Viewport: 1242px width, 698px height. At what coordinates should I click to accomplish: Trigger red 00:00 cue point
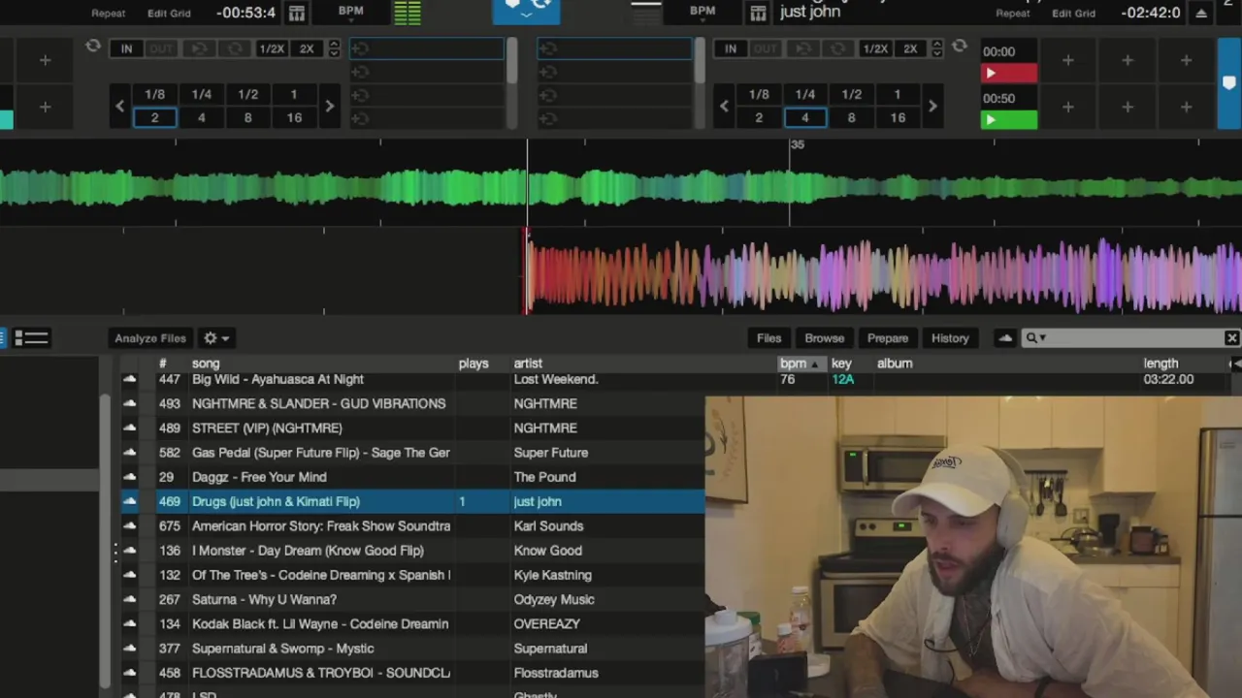[1008, 73]
